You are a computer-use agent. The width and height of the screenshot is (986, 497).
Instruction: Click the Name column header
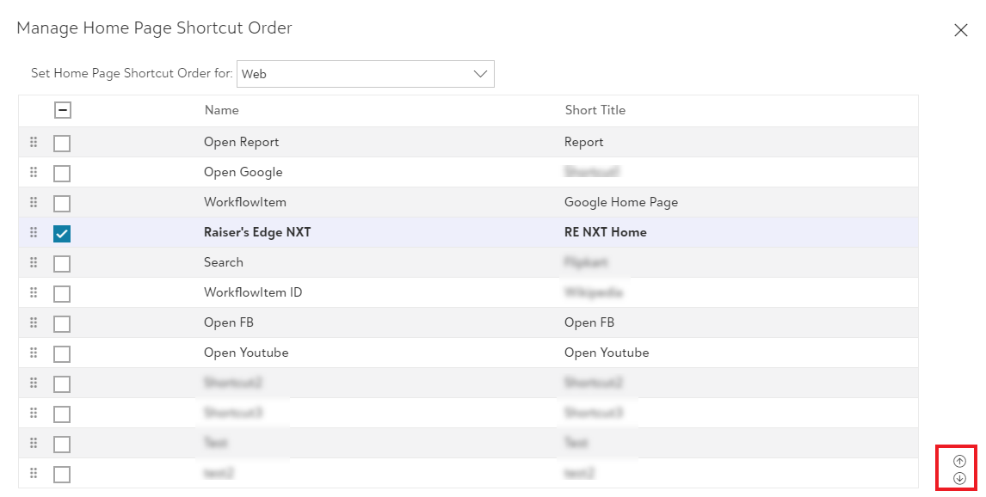pos(221,110)
